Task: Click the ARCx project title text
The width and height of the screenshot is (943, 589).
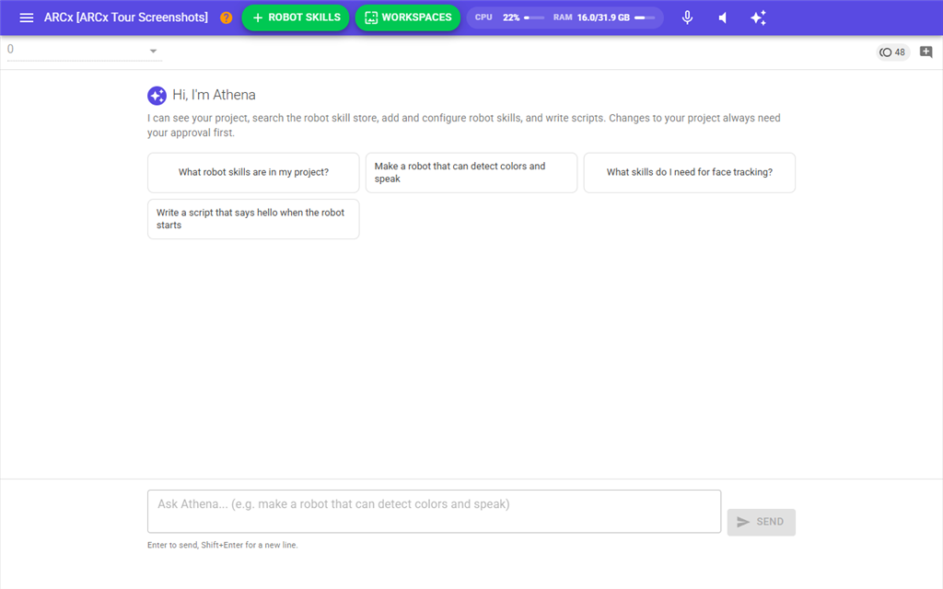Action: click(125, 17)
